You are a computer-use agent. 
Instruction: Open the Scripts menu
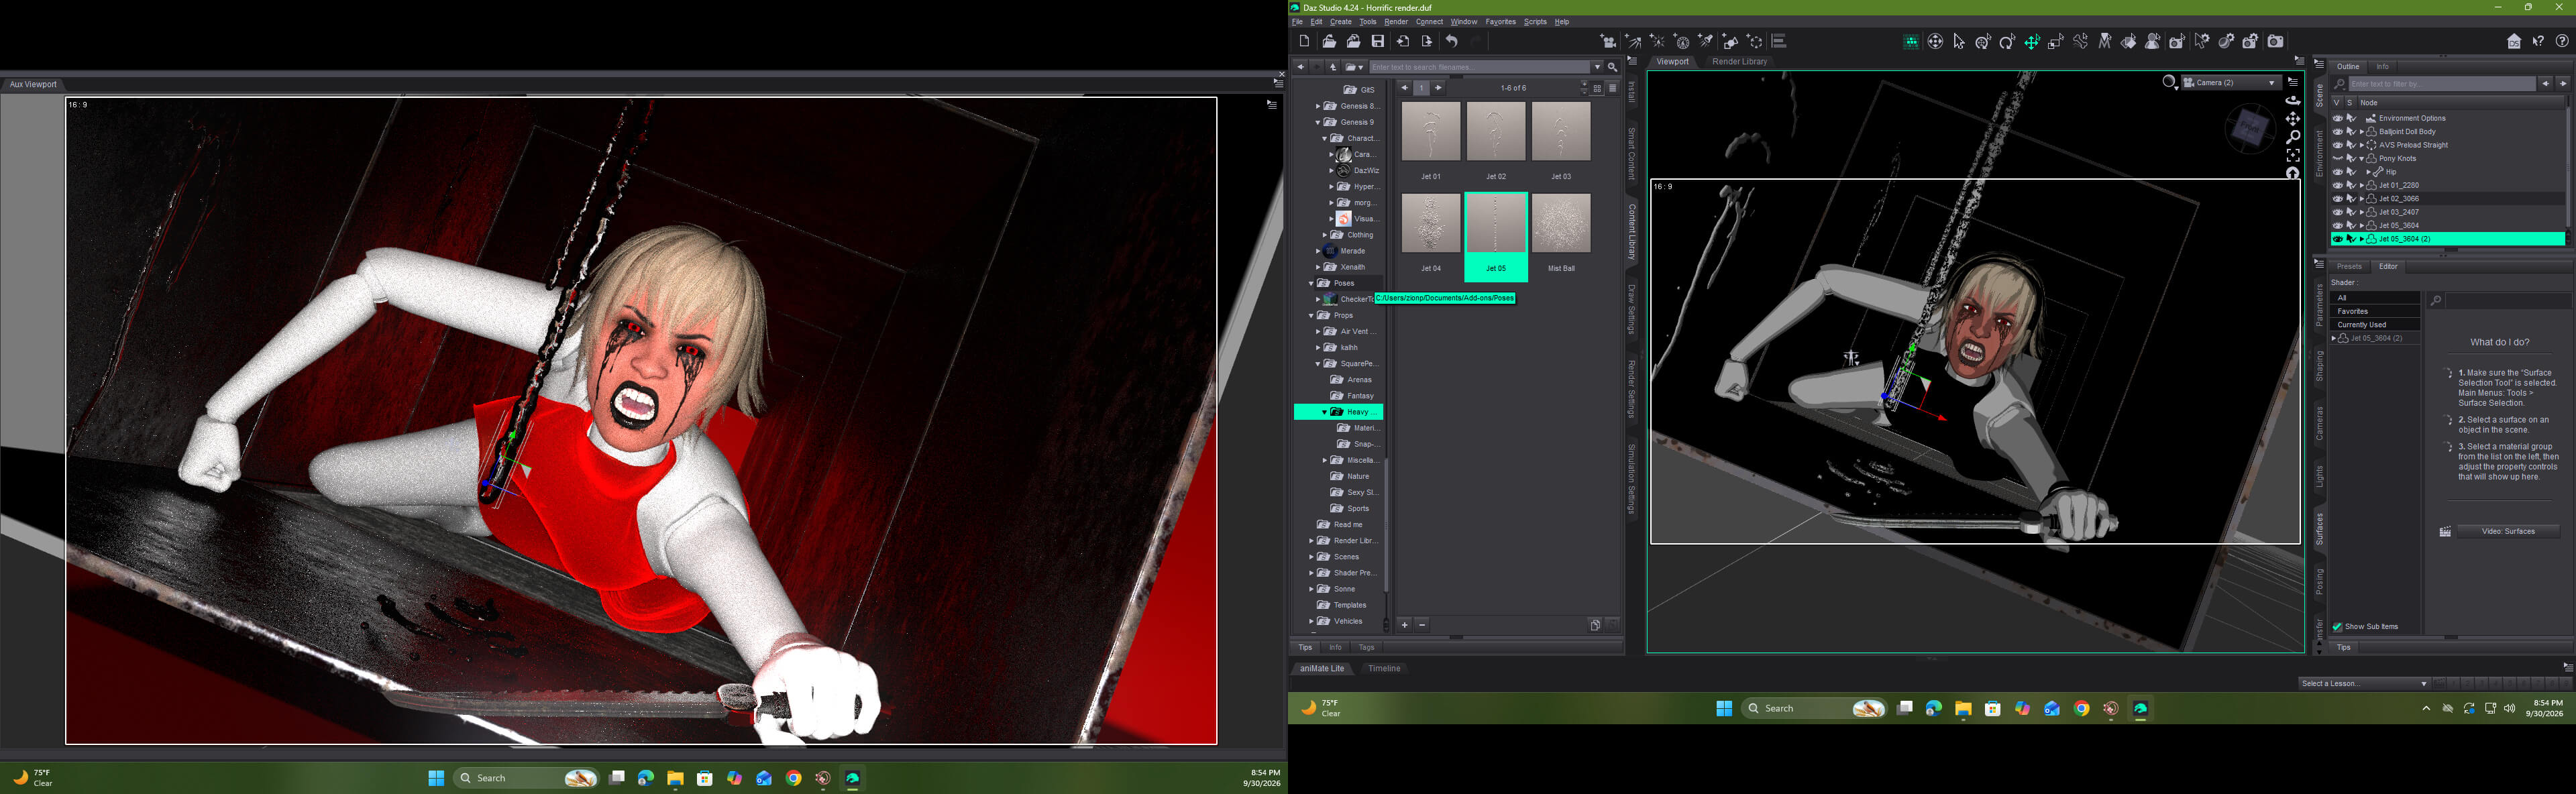(1535, 21)
